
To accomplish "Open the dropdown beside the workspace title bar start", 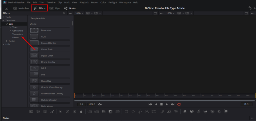I will point(6,8).
